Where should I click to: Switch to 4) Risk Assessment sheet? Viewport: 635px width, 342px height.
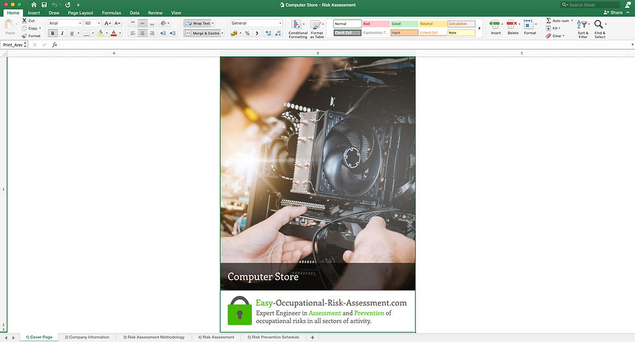coord(216,337)
